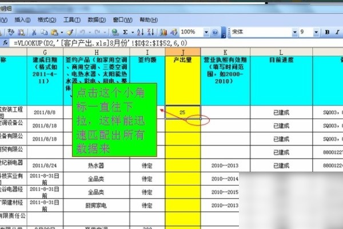343x229 pixels.
Task: Click the 营业执照有效期 header cell
Action: (x=225, y=81)
